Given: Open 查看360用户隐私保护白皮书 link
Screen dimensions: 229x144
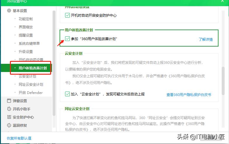Looking at the screenshot, I should point(189,95).
